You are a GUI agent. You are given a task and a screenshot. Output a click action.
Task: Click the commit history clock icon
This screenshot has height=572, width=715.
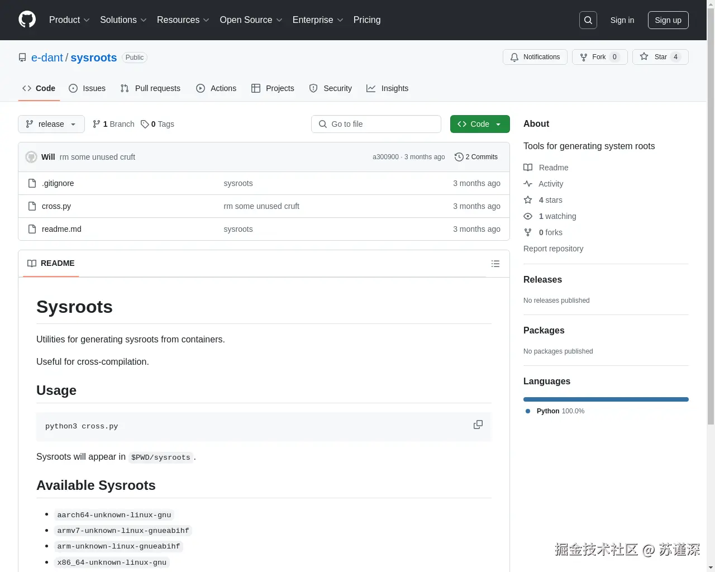pos(459,157)
